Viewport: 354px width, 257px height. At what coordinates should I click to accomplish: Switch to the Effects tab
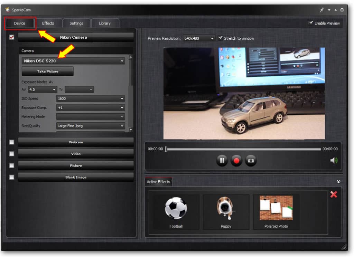tap(48, 23)
